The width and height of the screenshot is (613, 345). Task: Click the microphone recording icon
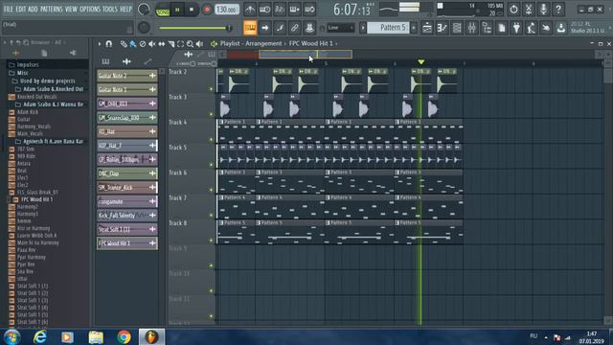tap(543, 9)
